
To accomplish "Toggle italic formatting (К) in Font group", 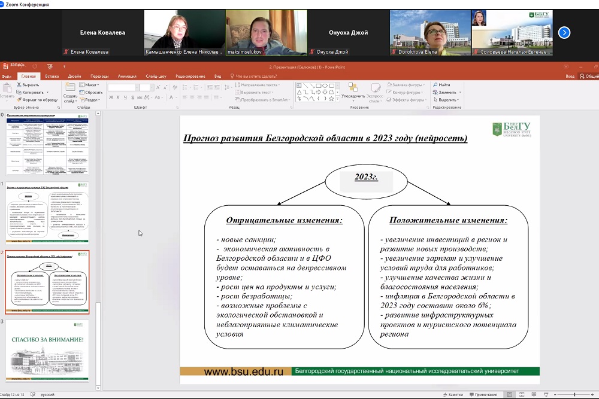I will [x=117, y=99].
